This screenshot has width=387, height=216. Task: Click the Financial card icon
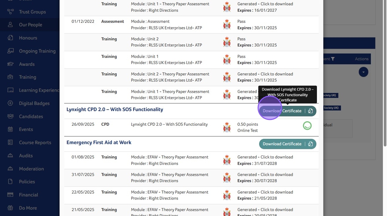point(10,195)
